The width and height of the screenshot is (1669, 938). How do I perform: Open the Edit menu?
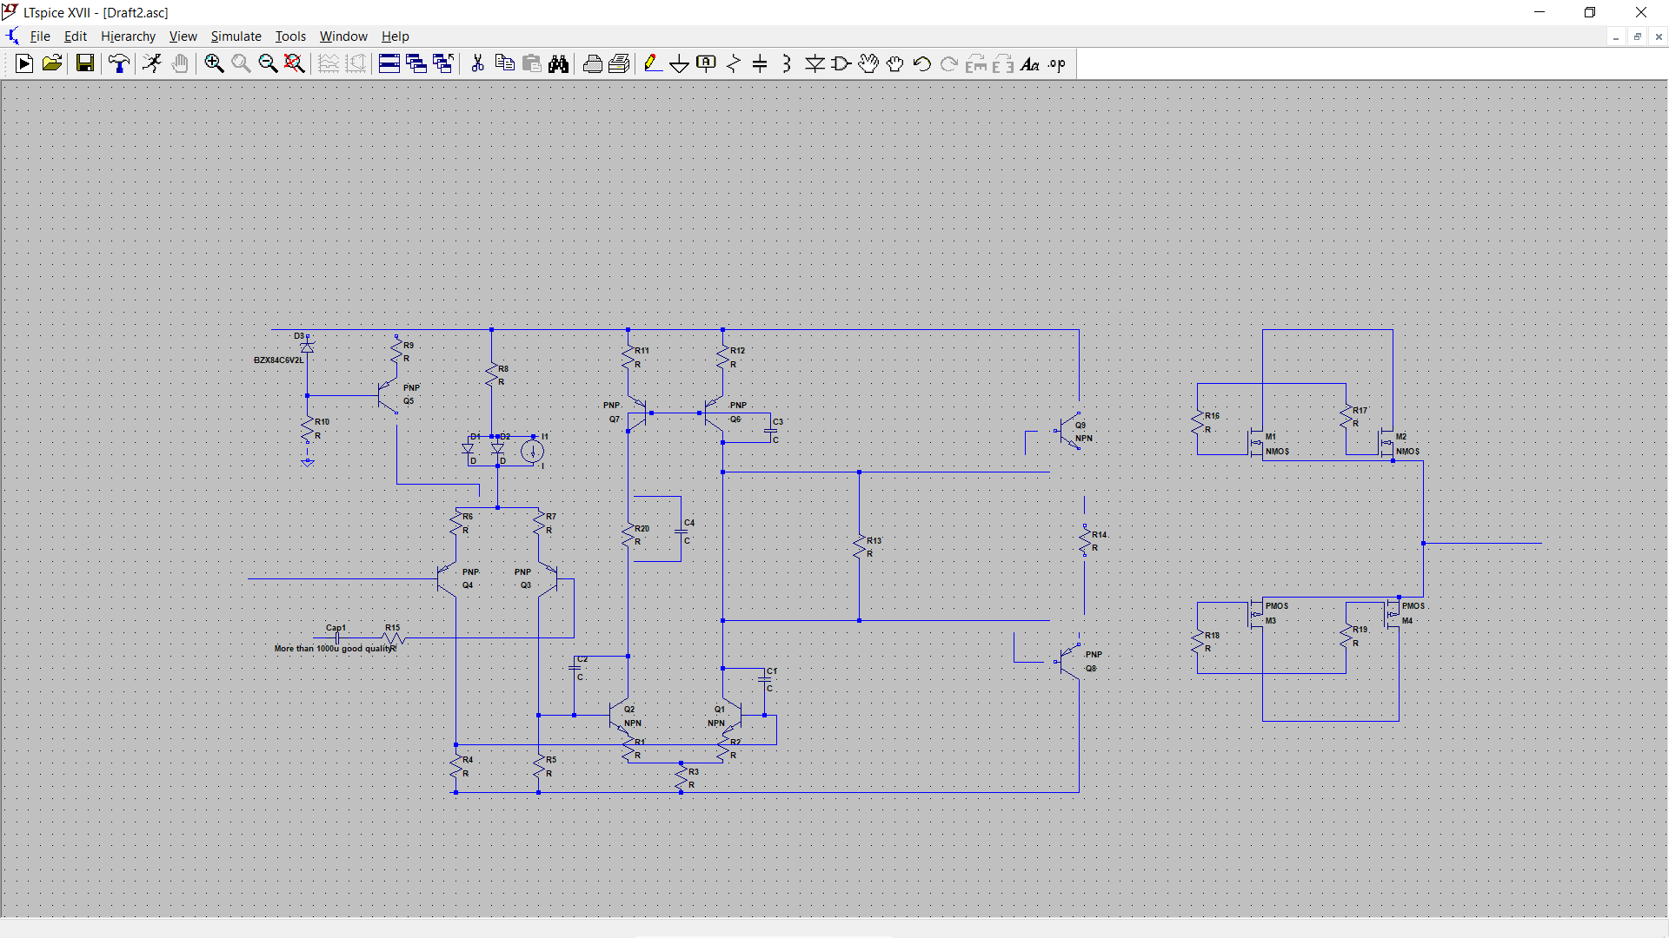(76, 36)
